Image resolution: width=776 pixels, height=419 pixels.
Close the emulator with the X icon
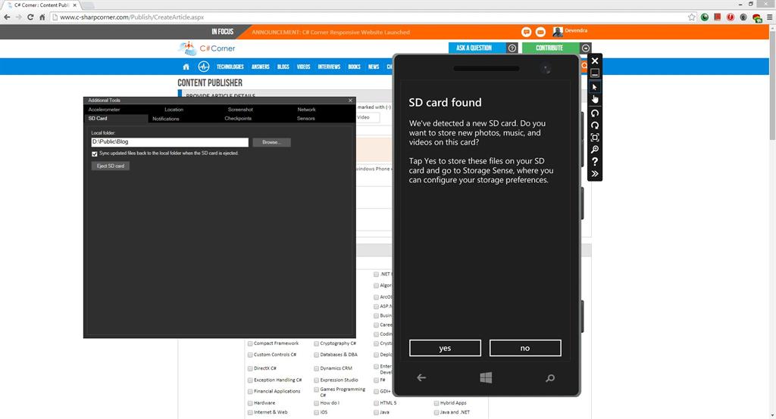click(595, 61)
